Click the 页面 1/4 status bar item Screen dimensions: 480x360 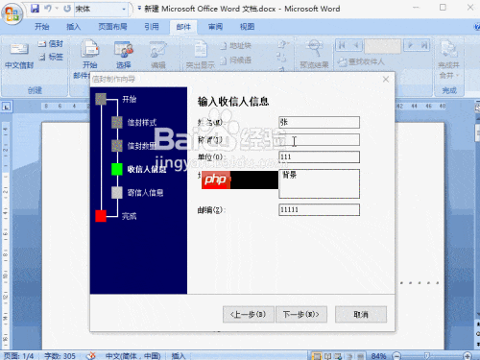19,356
